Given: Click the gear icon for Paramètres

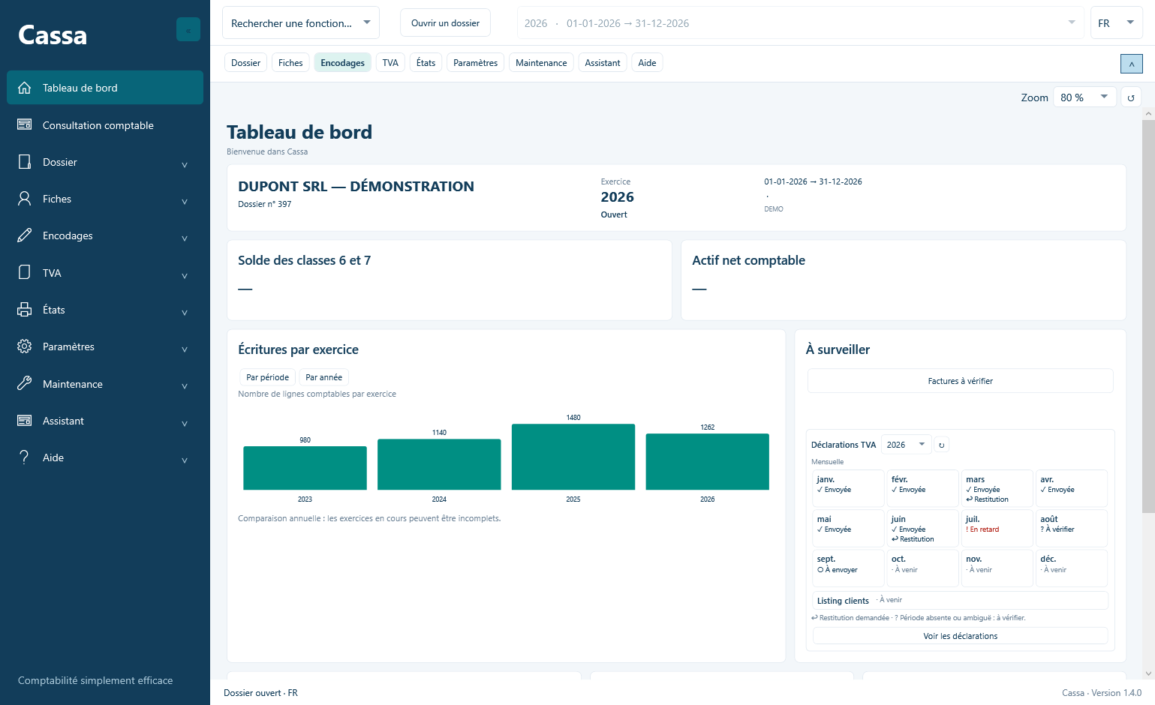Looking at the screenshot, I should click(x=25, y=346).
